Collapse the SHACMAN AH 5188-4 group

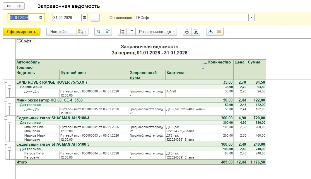(6, 118)
